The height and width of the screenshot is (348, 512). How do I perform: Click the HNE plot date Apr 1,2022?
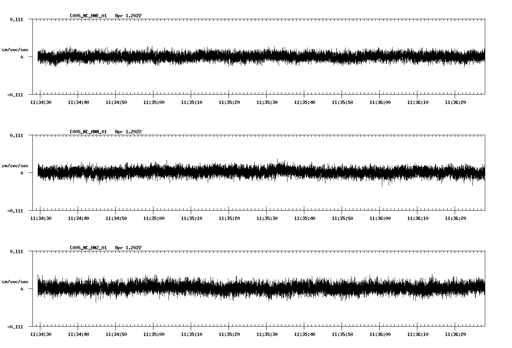click(129, 16)
